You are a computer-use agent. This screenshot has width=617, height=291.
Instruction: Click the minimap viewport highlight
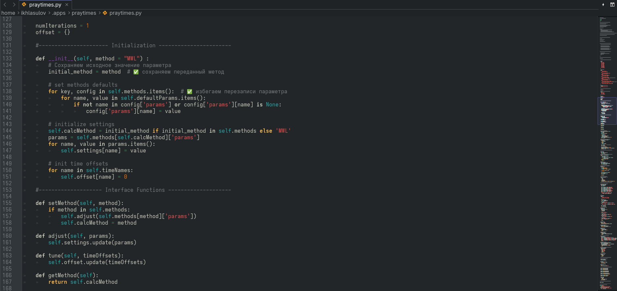point(607,111)
